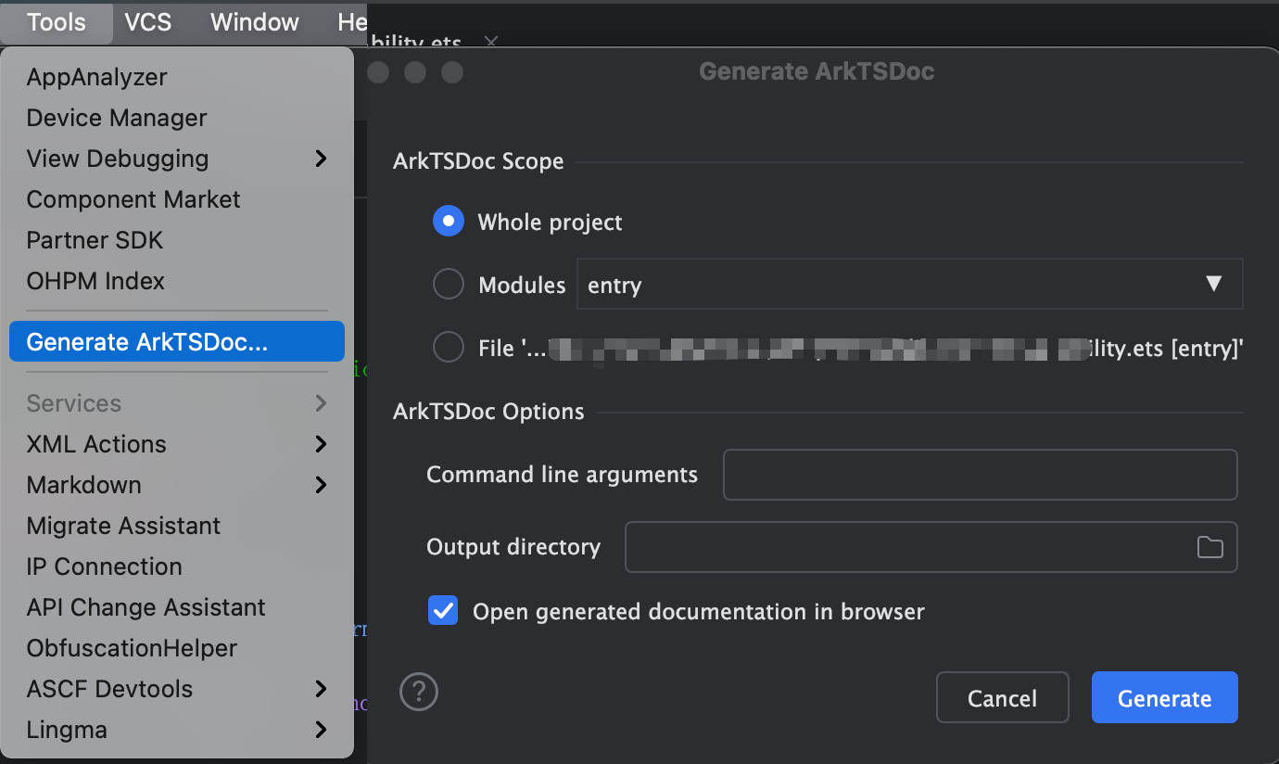This screenshot has height=764, width=1279.
Task: Open Component Market menu entry
Action: 177,199
